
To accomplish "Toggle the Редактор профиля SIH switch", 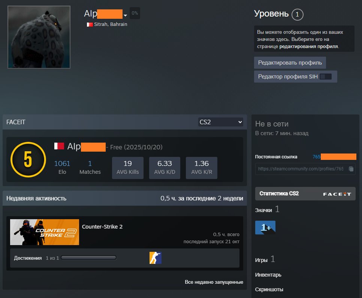I will 325,77.
